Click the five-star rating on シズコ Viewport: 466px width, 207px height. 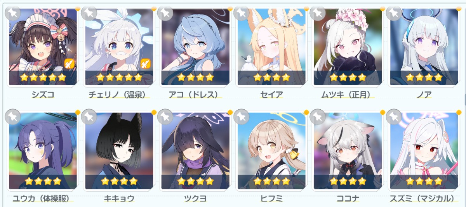(x=43, y=77)
